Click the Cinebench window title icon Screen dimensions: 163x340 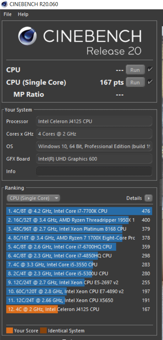click(x=4, y=4)
